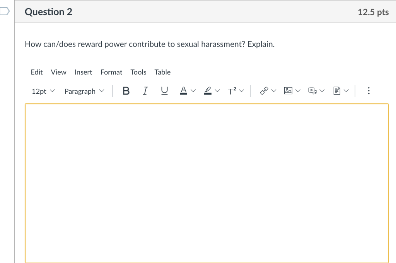Image resolution: width=396 pixels, height=263 pixels.
Task: Insert media into the editor
Action: pos(312,91)
